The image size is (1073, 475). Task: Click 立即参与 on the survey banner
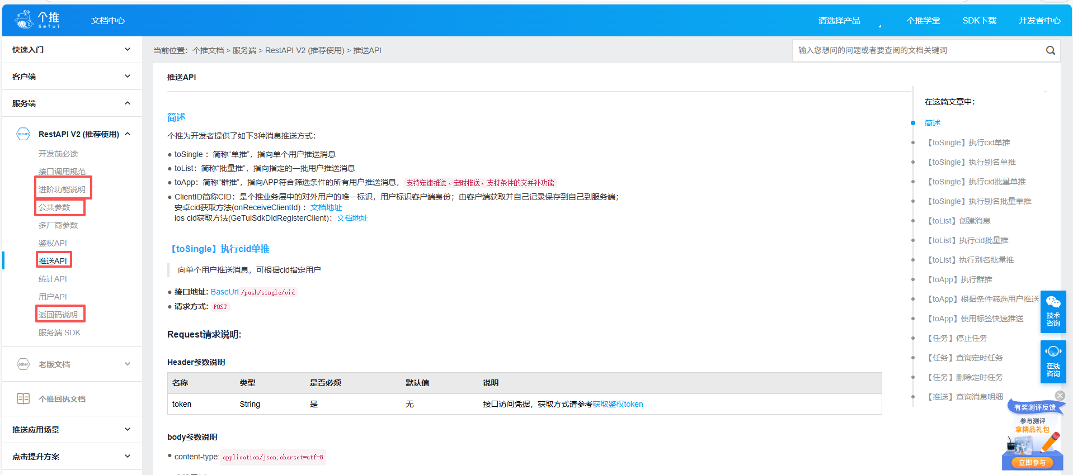point(1032,463)
